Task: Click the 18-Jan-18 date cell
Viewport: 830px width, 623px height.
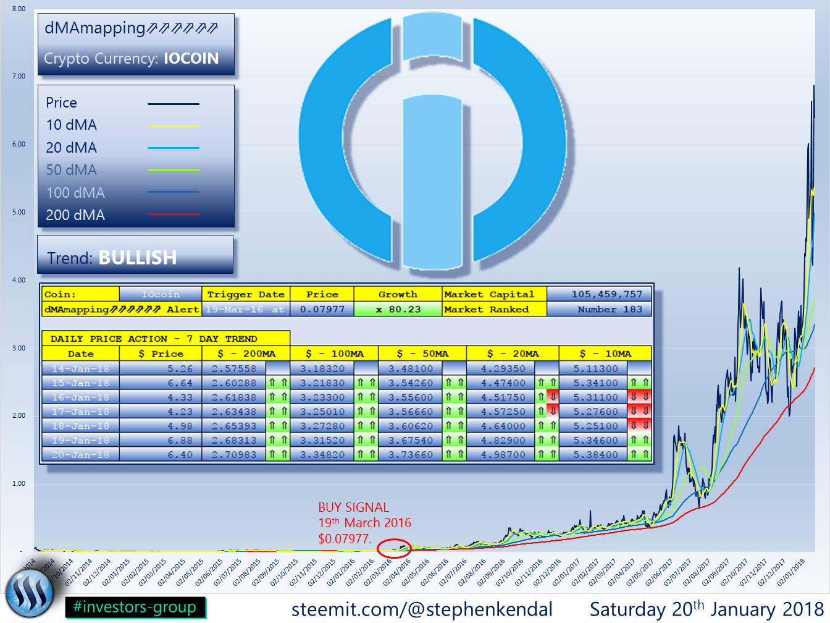Action: (x=80, y=426)
